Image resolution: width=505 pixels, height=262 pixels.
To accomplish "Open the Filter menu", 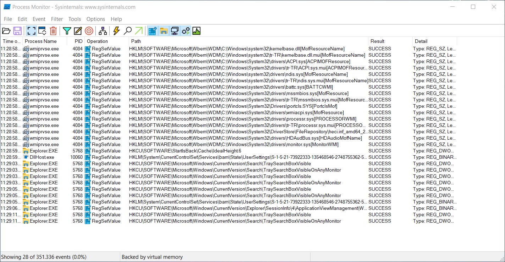I will point(57,19).
